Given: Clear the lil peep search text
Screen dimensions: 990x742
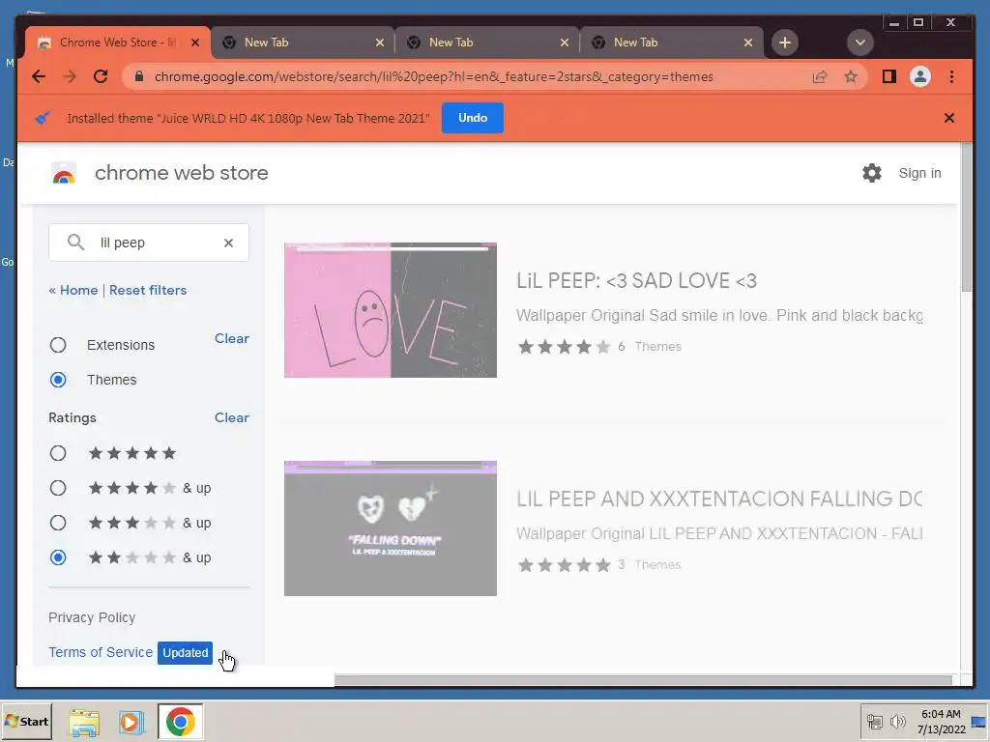Looking at the screenshot, I should pos(228,243).
